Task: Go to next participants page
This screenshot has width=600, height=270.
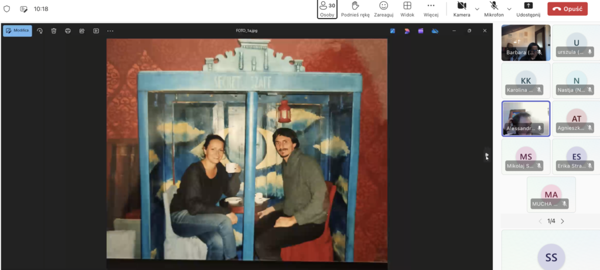Action: coord(562,221)
